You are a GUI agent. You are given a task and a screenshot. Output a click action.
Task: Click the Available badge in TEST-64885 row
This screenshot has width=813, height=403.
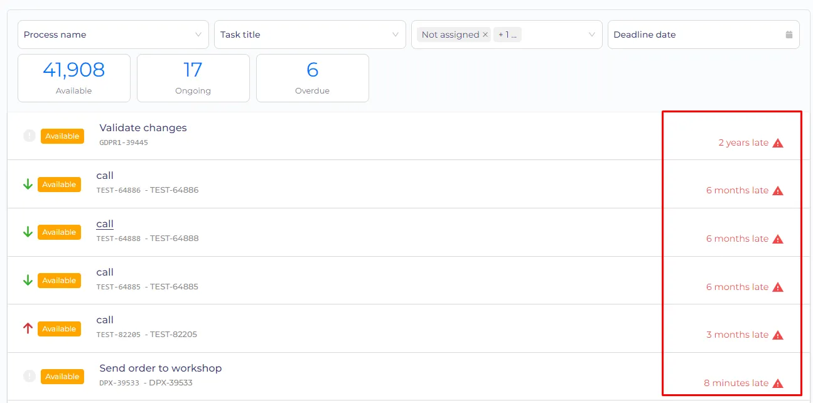59,281
